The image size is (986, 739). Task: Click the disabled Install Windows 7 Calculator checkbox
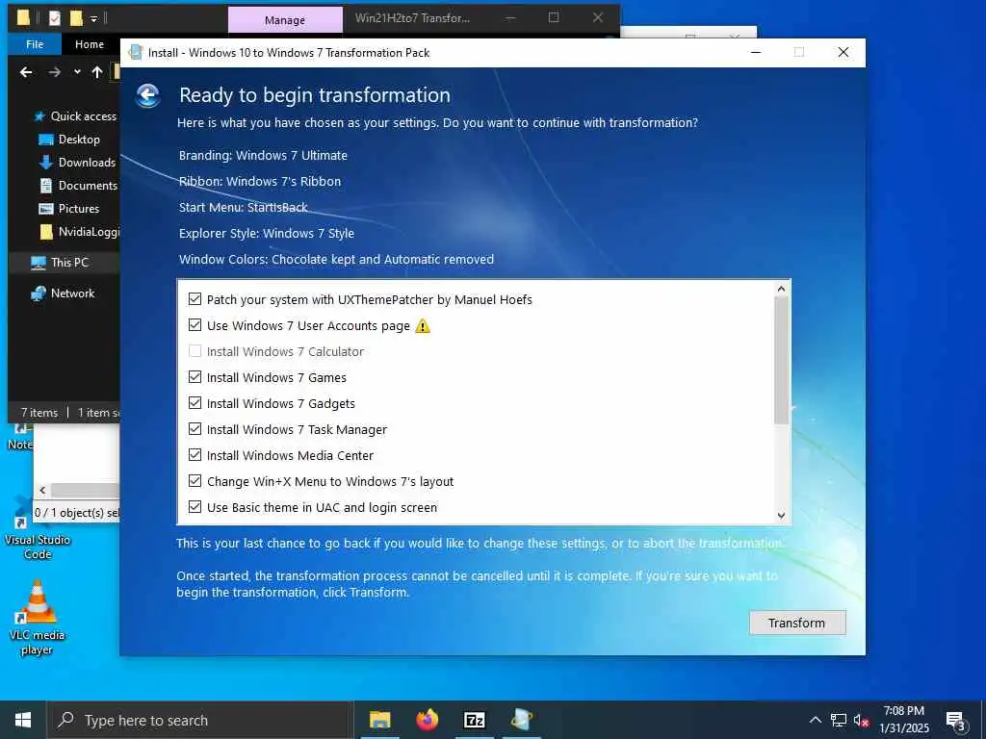[x=195, y=350]
